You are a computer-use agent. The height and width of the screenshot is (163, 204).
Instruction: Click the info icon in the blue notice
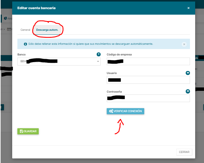coord(25,44)
